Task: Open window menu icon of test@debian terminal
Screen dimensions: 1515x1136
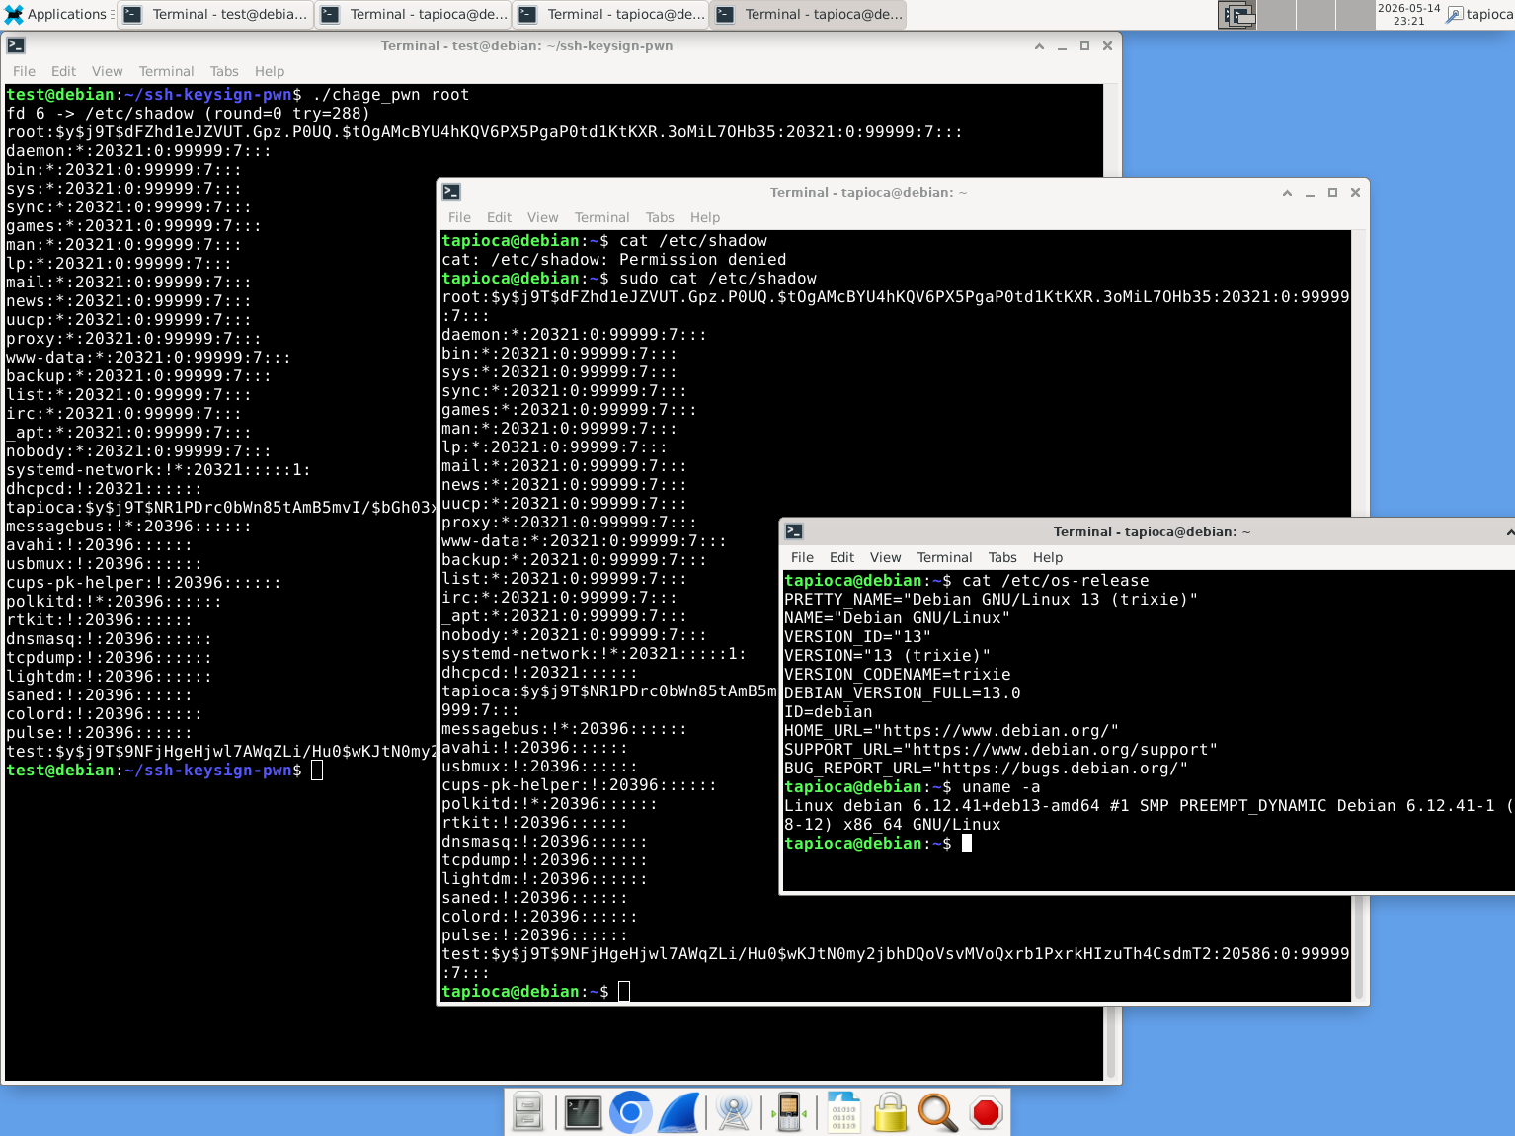Action: click(x=16, y=45)
